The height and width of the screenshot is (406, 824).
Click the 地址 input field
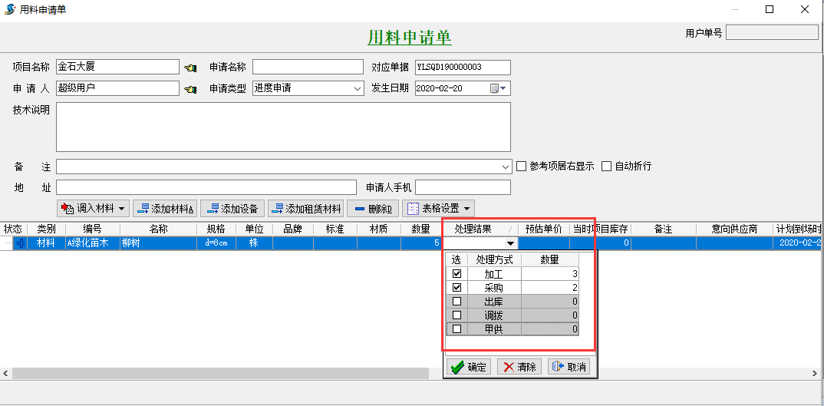coord(206,187)
